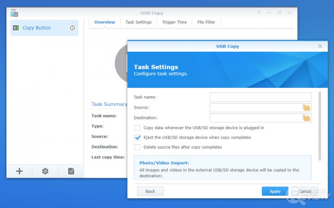Click the "Configure task settings." subtitle
Image resolution: width=334 pixels, height=208 pixels.
[161, 74]
